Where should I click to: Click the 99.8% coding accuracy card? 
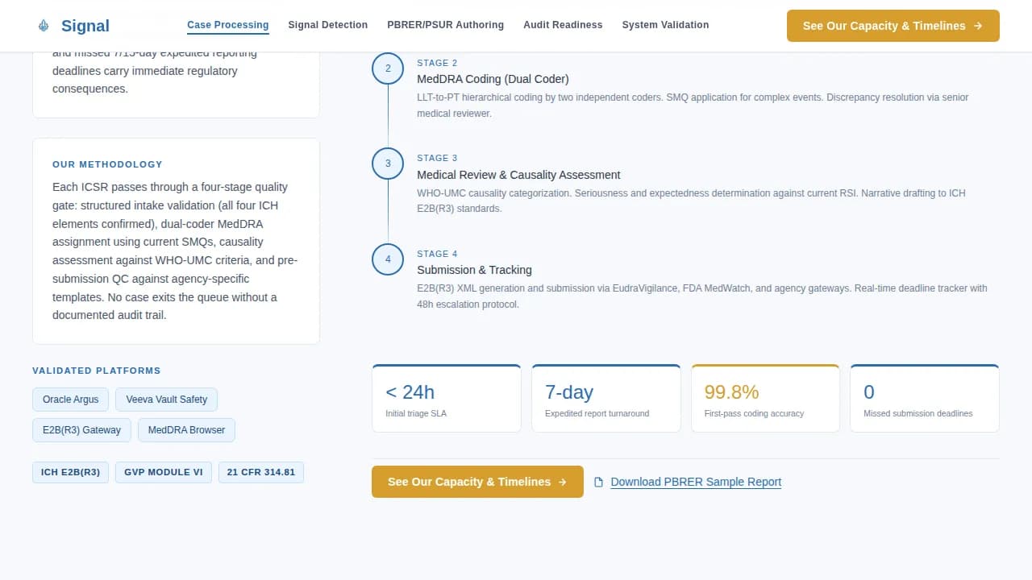click(x=765, y=399)
